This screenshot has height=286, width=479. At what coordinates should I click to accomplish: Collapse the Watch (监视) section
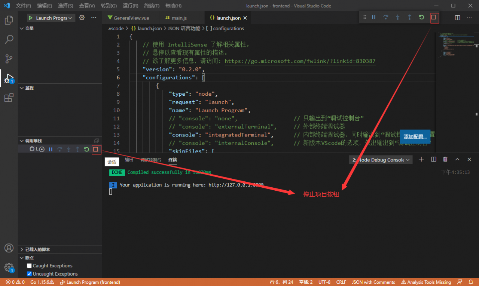coord(60,88)
